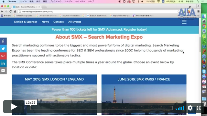Open the All Events nav link
This screenshot has width=207, height=116.
(75, 22)
